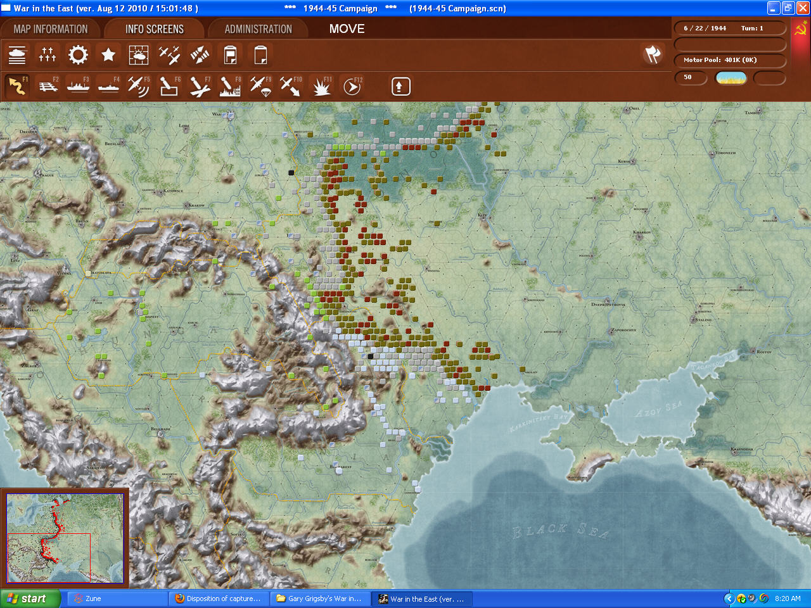Click the two white flags icon
This screenshot has width=811, height=608.
[653, 54]
